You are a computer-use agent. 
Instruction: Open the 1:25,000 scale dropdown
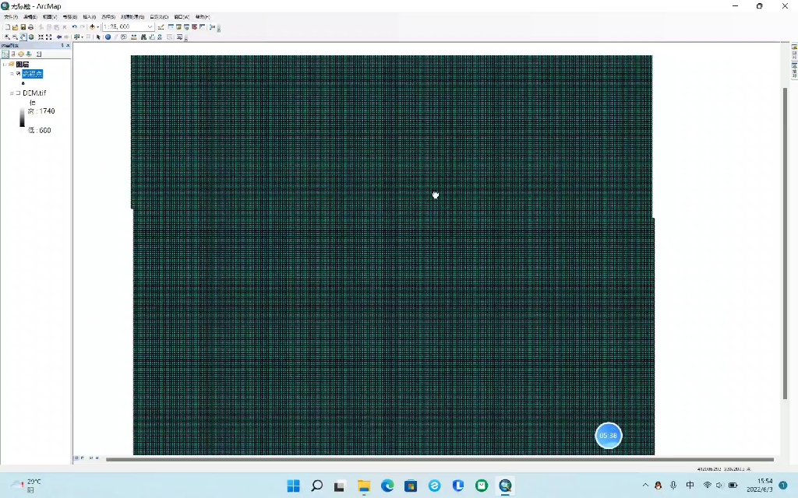(x=150, y=26)
